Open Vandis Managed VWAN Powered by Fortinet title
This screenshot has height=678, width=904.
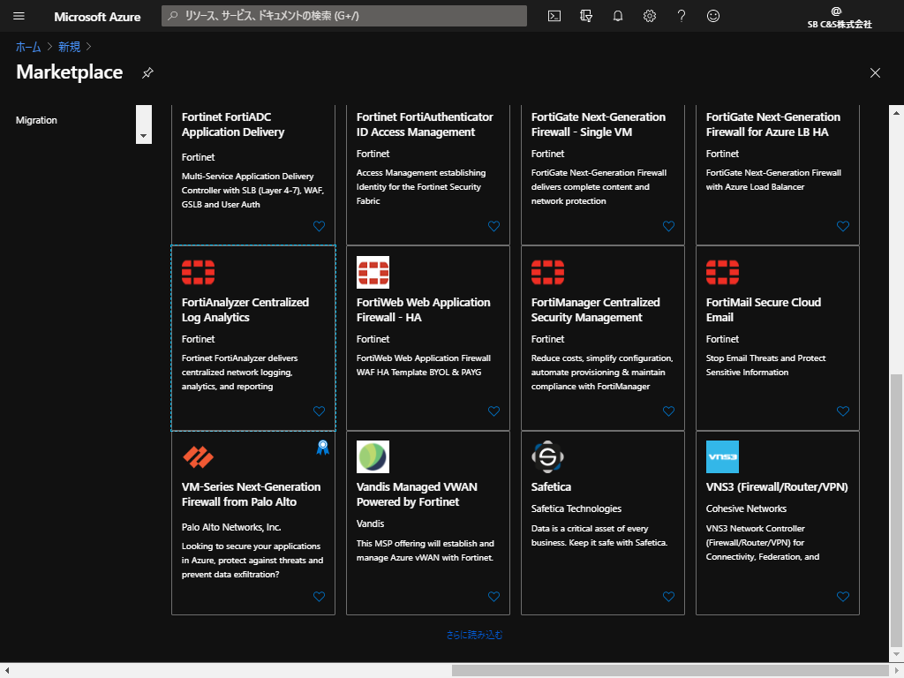pyautogui.click(x=417, y=494)
